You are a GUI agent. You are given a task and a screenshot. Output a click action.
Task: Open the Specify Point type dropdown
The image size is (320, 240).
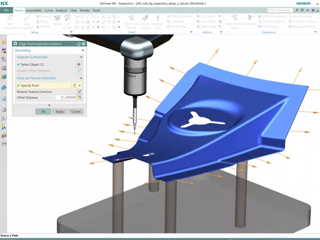80,86
